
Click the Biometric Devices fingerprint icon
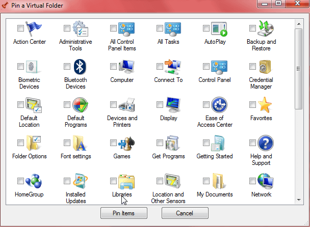[x=33, y=67]
